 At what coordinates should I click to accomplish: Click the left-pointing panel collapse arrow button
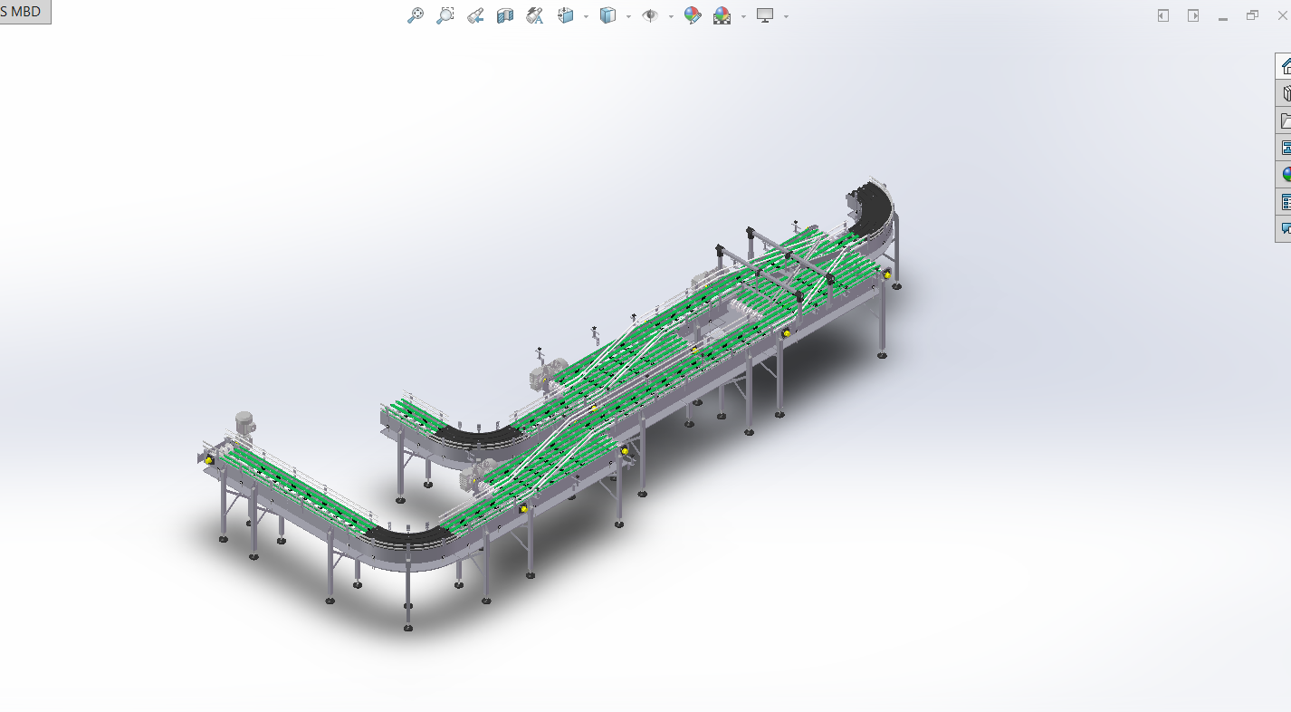coord(1163,15)
